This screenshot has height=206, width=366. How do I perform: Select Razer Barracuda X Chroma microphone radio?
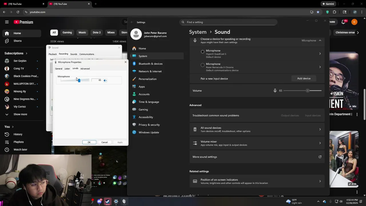(202, 65)
